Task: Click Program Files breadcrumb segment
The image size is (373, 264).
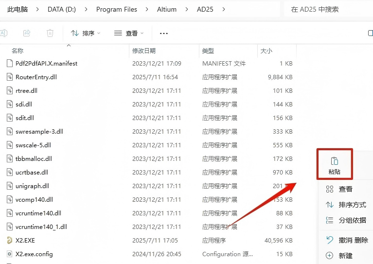Action: pos(117,9)
